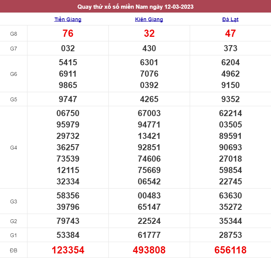Click special prize number 123354
The image size is (271, 258).
(68, 250)
